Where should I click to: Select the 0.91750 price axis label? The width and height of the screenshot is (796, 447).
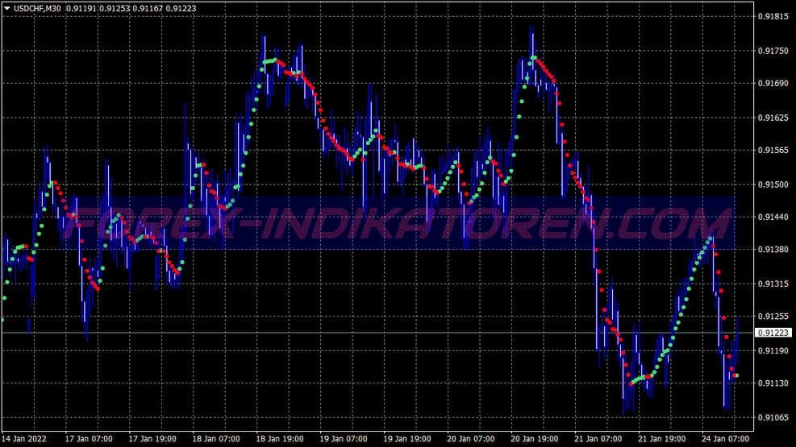point(773,52)
